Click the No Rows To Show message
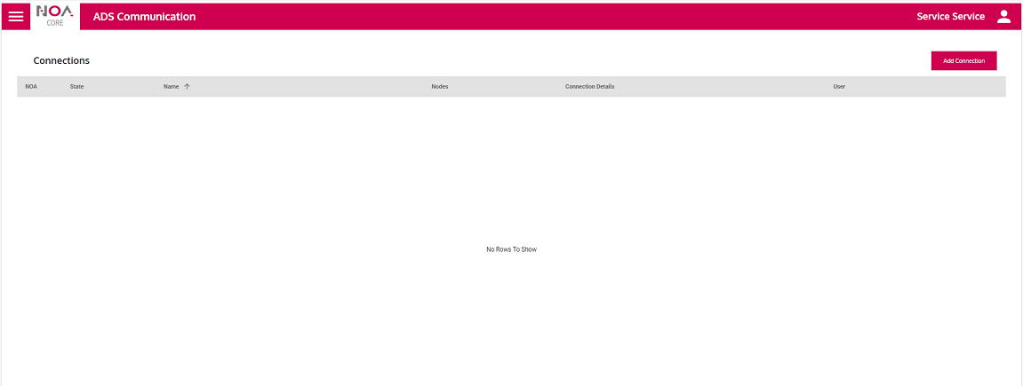 511,249
